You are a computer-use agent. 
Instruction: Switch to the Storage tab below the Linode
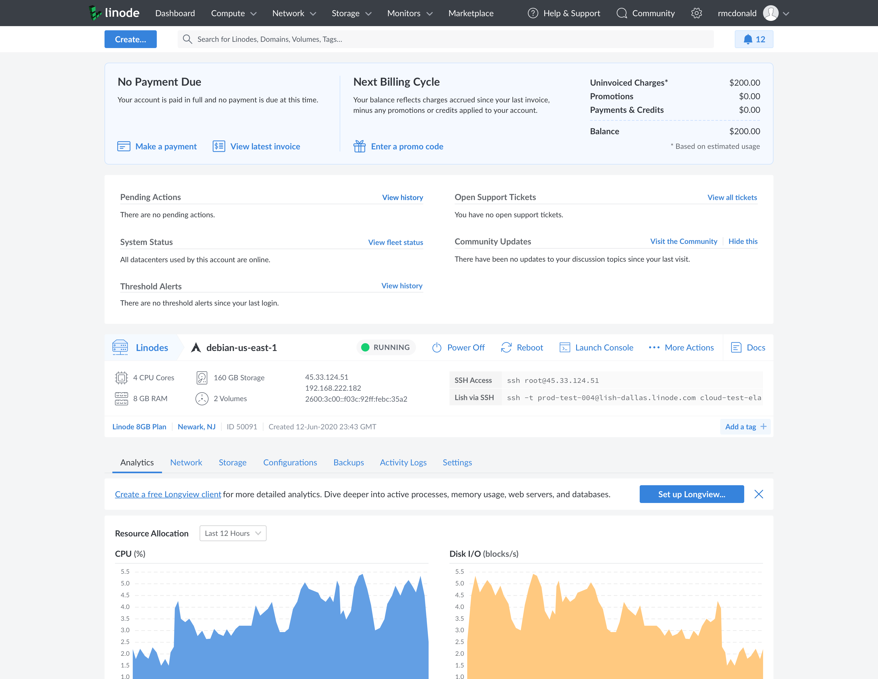point(232,463)
